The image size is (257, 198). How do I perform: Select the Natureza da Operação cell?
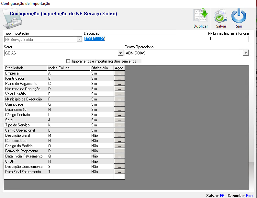pos(26,89)
